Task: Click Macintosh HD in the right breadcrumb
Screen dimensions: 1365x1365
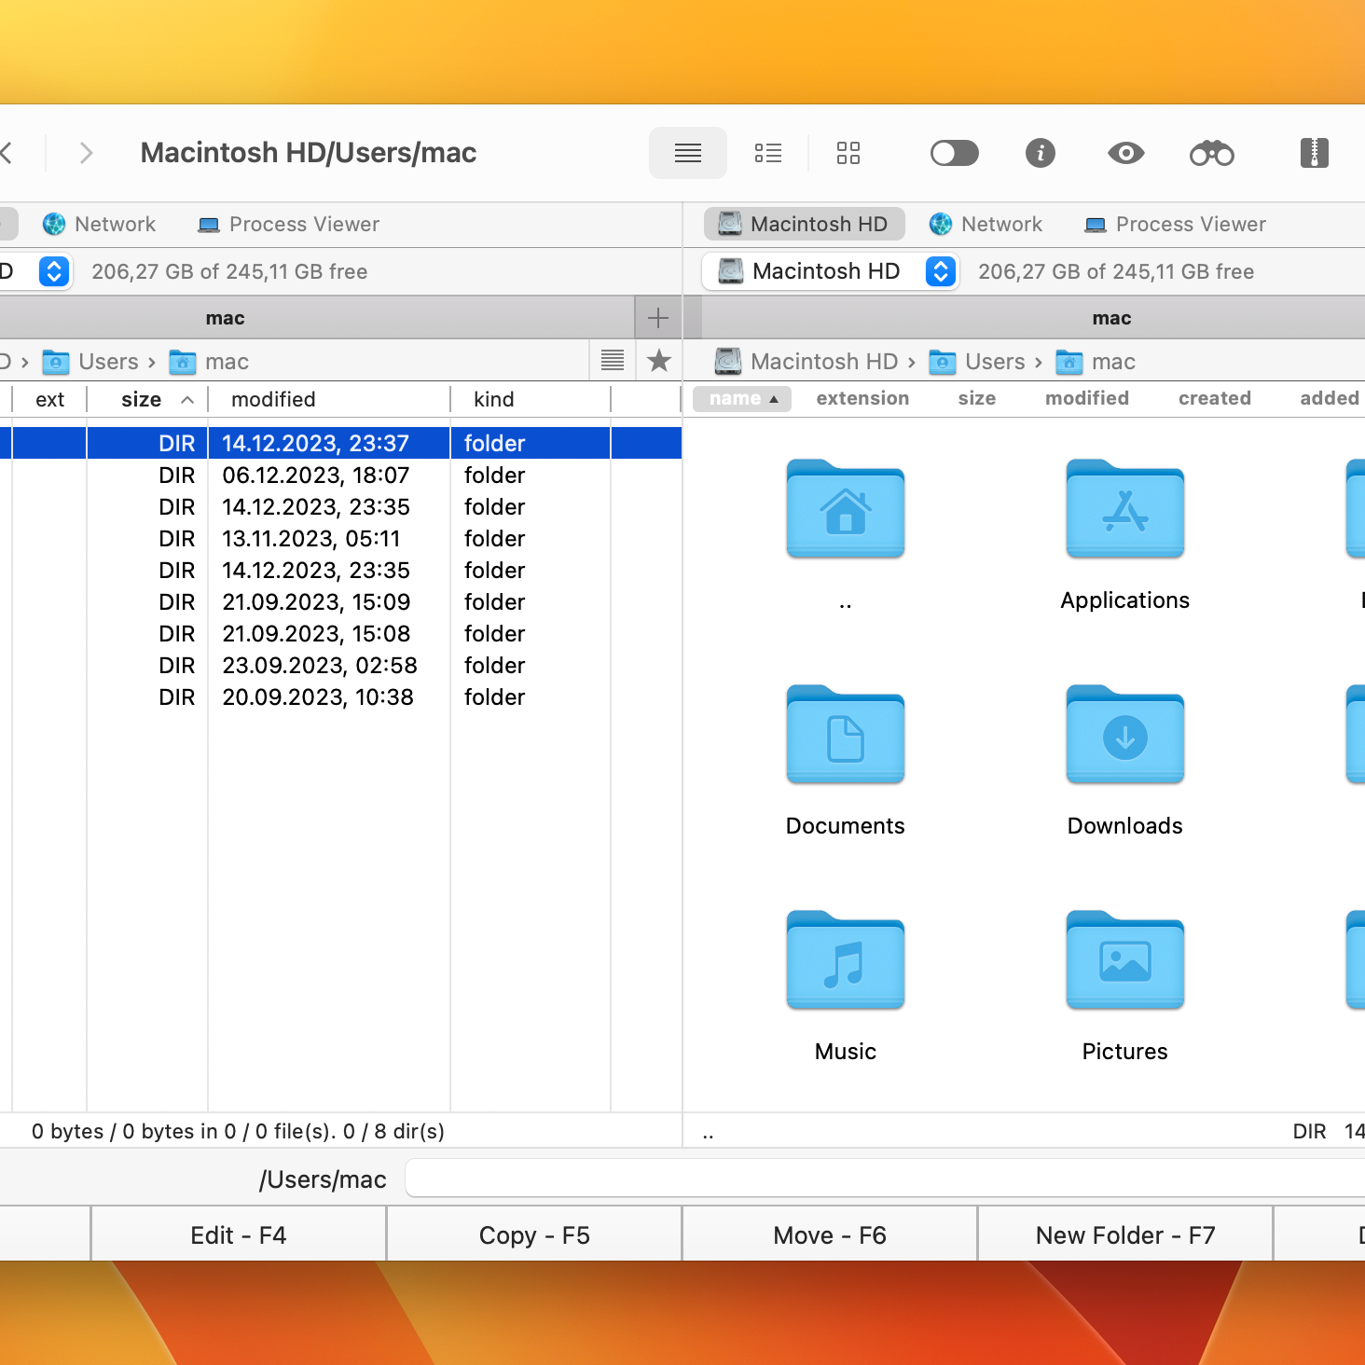Action: (807, 362)
